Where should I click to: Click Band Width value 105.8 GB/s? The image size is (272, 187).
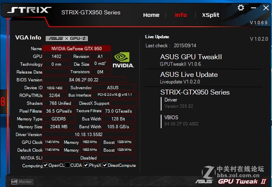click(x=118, y=127)
